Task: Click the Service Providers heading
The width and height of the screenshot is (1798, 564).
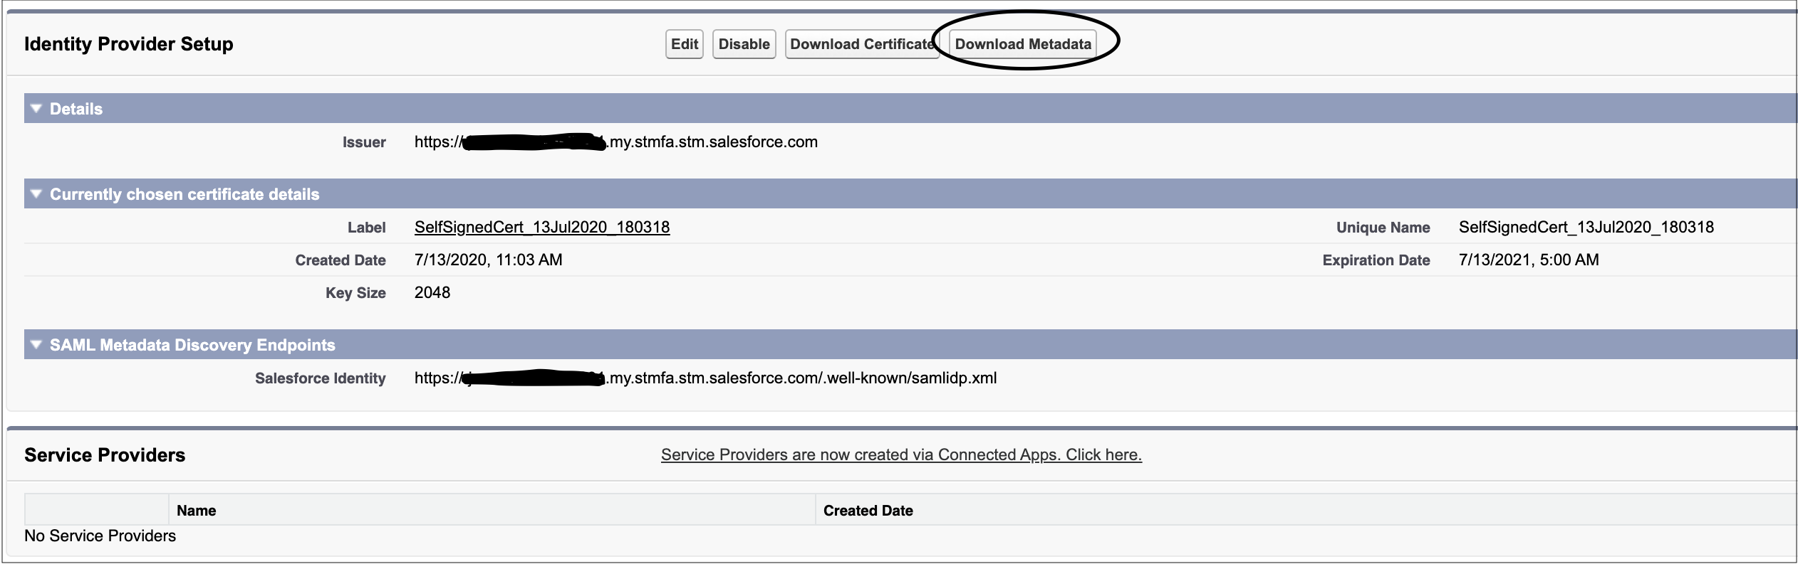Action: 105,455
